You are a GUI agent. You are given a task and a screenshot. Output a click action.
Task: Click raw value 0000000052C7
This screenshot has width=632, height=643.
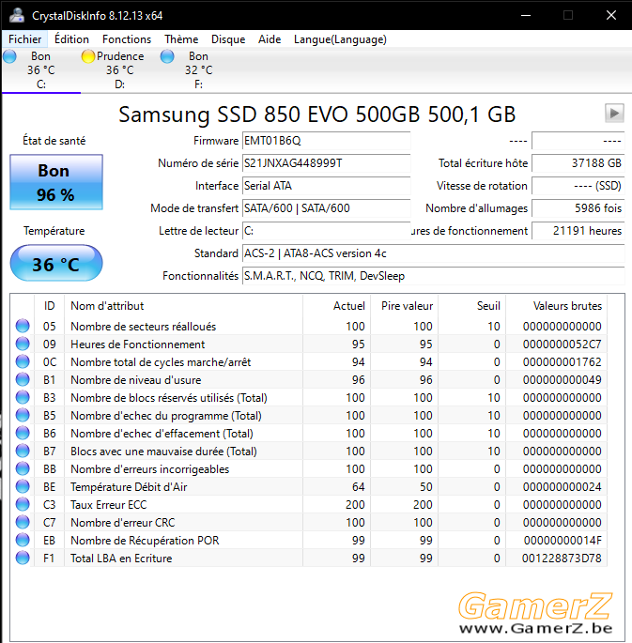click(562, 344)
